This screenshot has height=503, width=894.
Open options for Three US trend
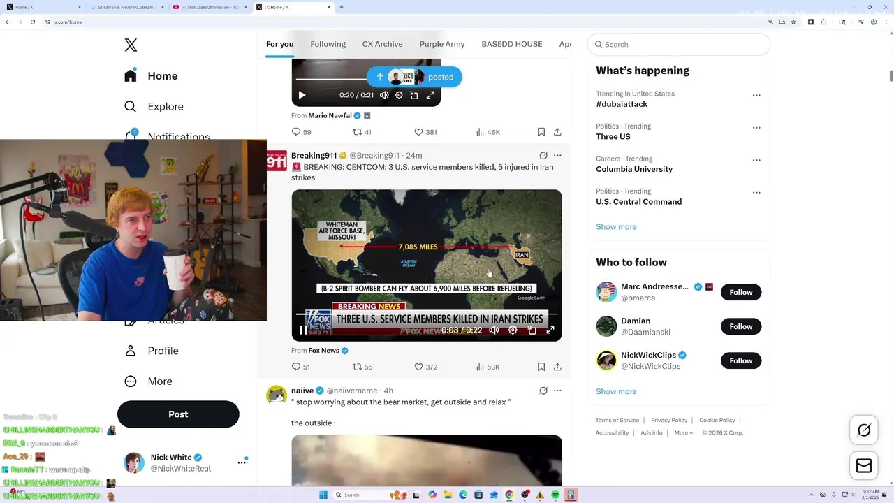click(756, 128)
